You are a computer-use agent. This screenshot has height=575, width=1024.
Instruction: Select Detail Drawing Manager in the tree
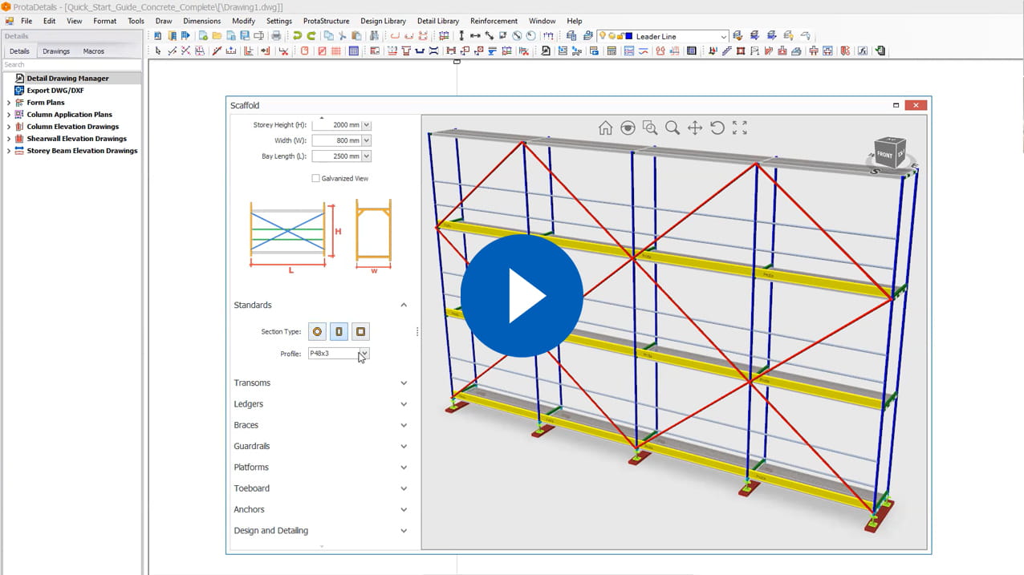(x=67, y=79)
